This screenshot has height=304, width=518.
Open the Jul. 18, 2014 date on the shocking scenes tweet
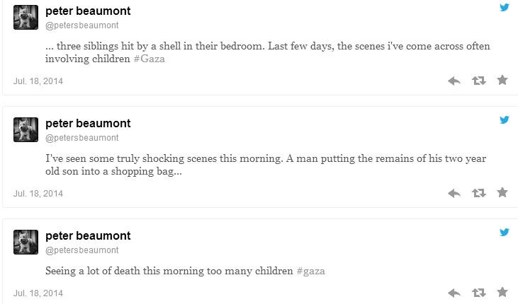[38, 194]
